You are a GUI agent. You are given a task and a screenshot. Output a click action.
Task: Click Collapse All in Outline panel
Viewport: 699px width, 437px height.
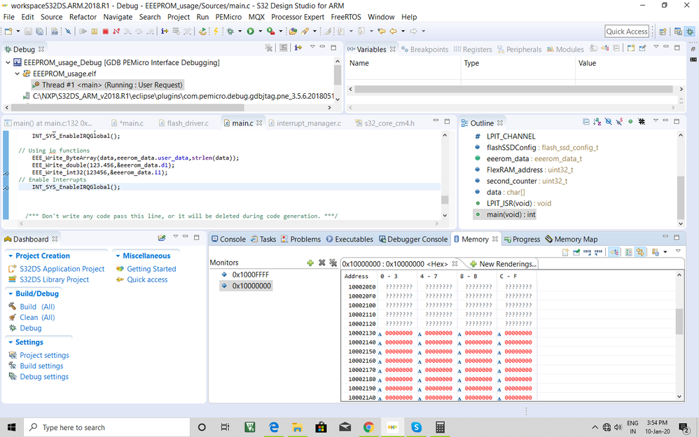coord(586,123)
